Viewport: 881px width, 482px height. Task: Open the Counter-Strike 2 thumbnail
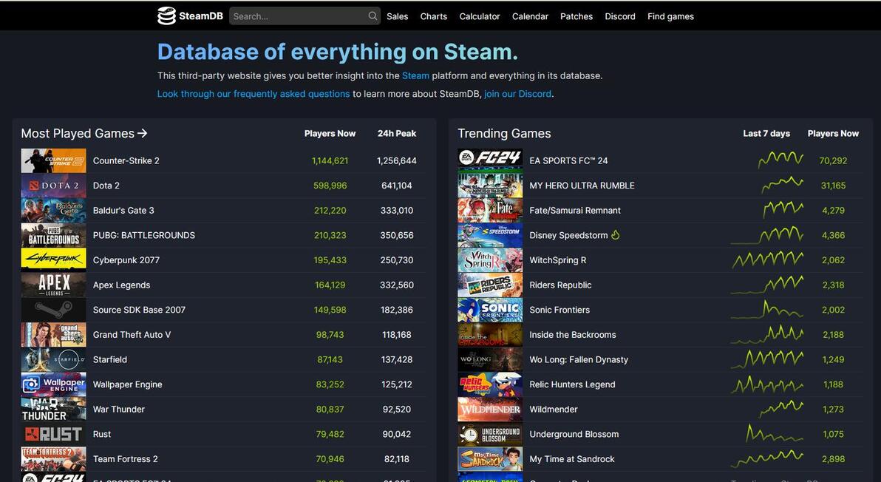pyautogui.click(x=53, y=160)
